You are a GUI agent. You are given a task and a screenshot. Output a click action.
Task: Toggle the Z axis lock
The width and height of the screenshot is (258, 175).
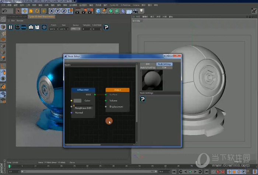(64, 11)
